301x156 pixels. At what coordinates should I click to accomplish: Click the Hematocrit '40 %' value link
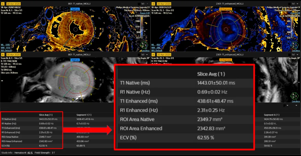pyautogui.click(x=30, y=153)
